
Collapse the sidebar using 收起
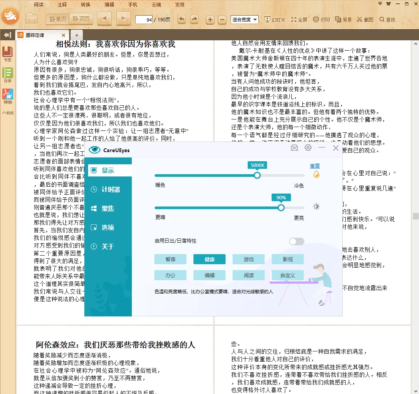[x=8, y=112]
